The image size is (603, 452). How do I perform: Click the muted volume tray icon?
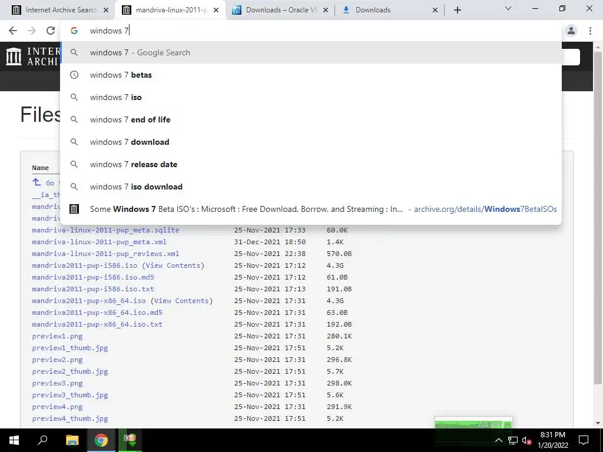(x=527, y=440)
